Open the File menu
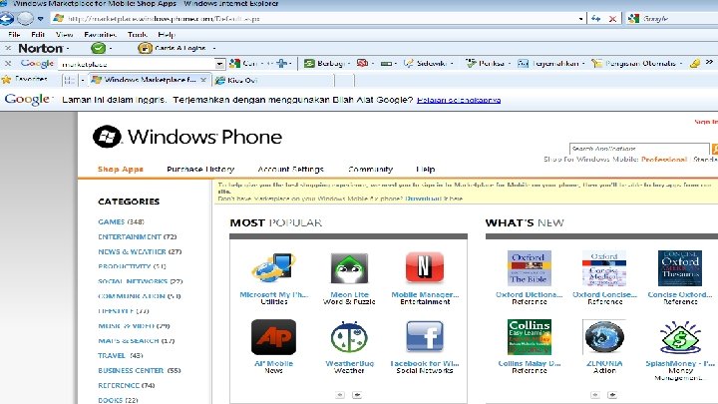Viewport: 718px width, 404px height. point(14,34)
